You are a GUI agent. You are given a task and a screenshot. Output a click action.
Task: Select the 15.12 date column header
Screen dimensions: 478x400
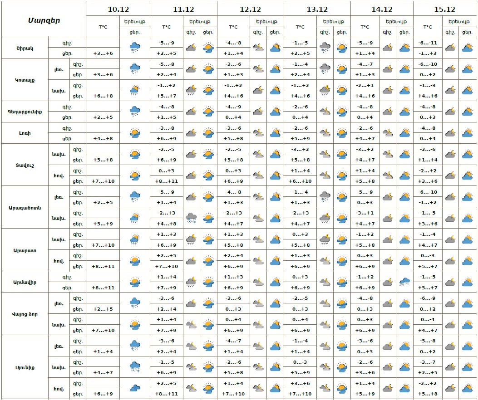click(445, 9)
